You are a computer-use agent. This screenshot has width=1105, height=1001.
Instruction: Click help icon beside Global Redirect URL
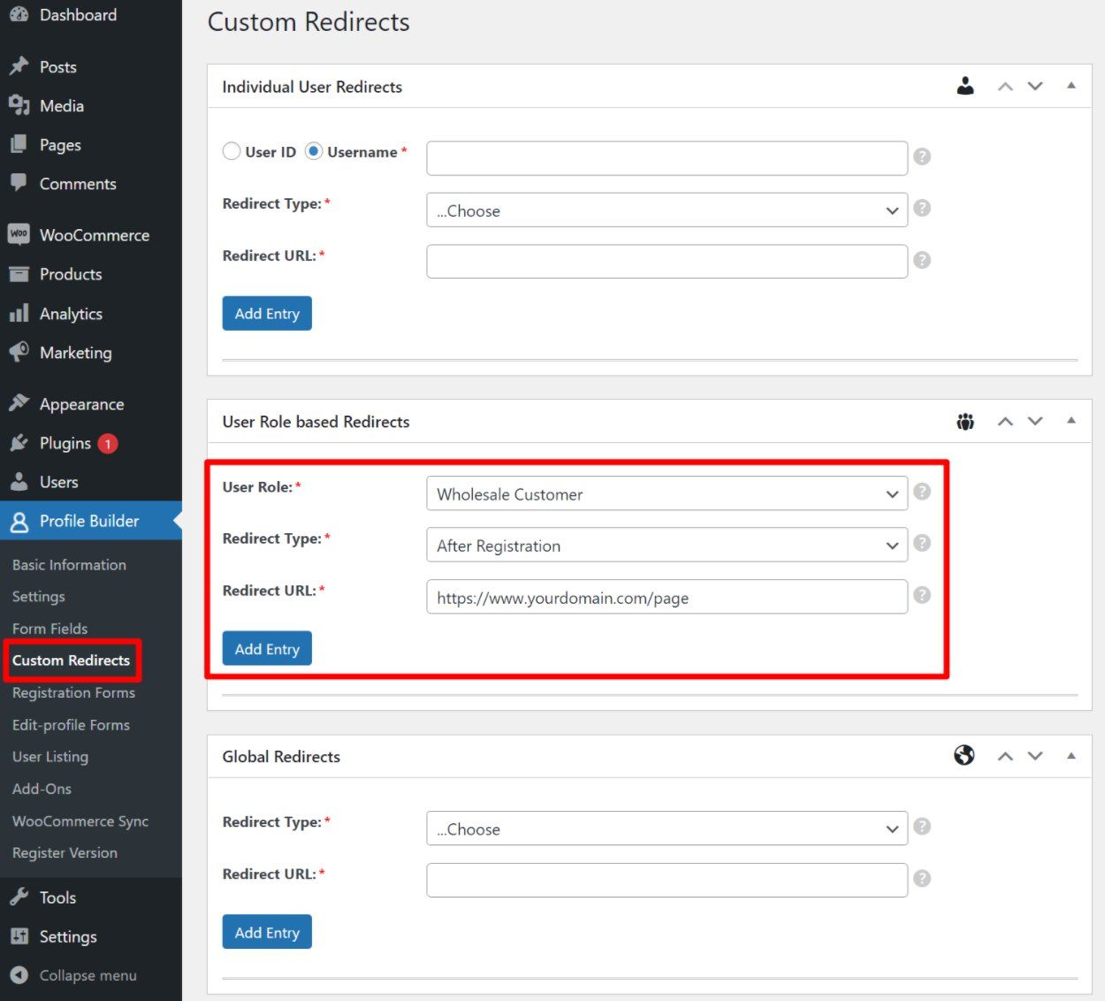pos(922,878)
